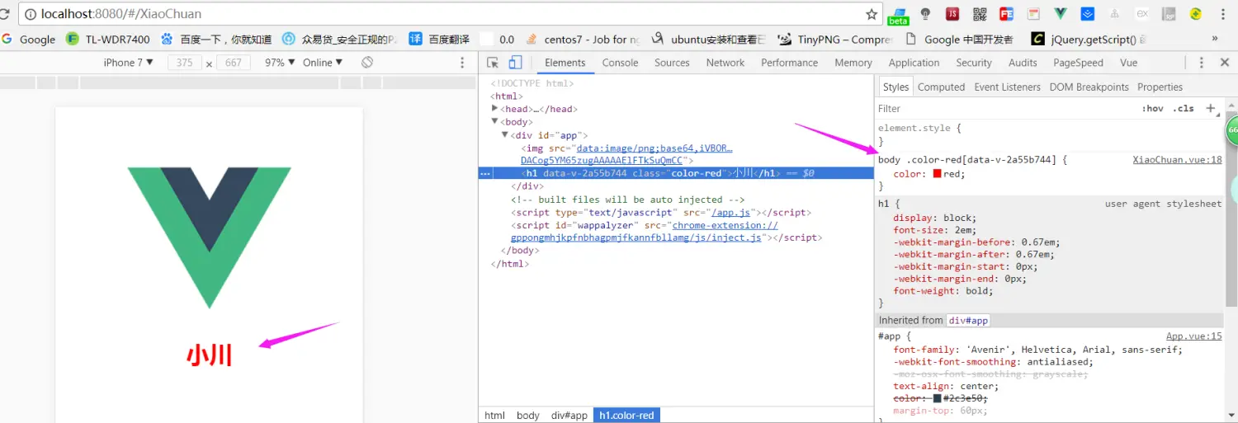Open the jQuery.getScript() bookmark

click(x=1089, y=39)
